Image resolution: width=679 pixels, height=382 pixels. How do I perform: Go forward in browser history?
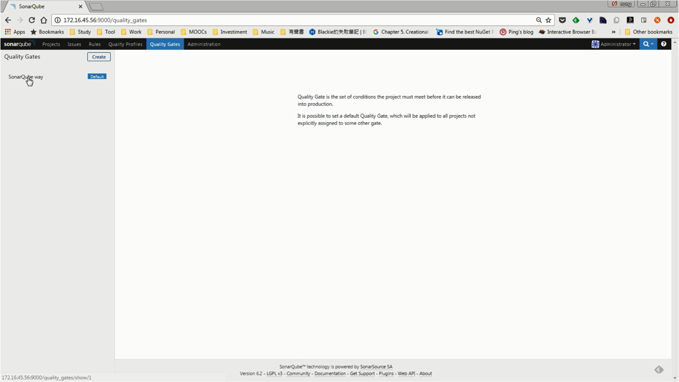[20, 20]
